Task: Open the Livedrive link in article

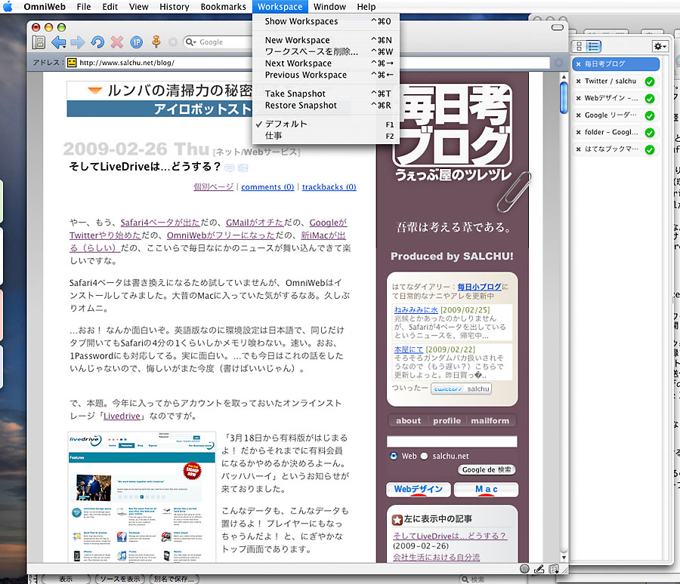Action: [122, 416]
